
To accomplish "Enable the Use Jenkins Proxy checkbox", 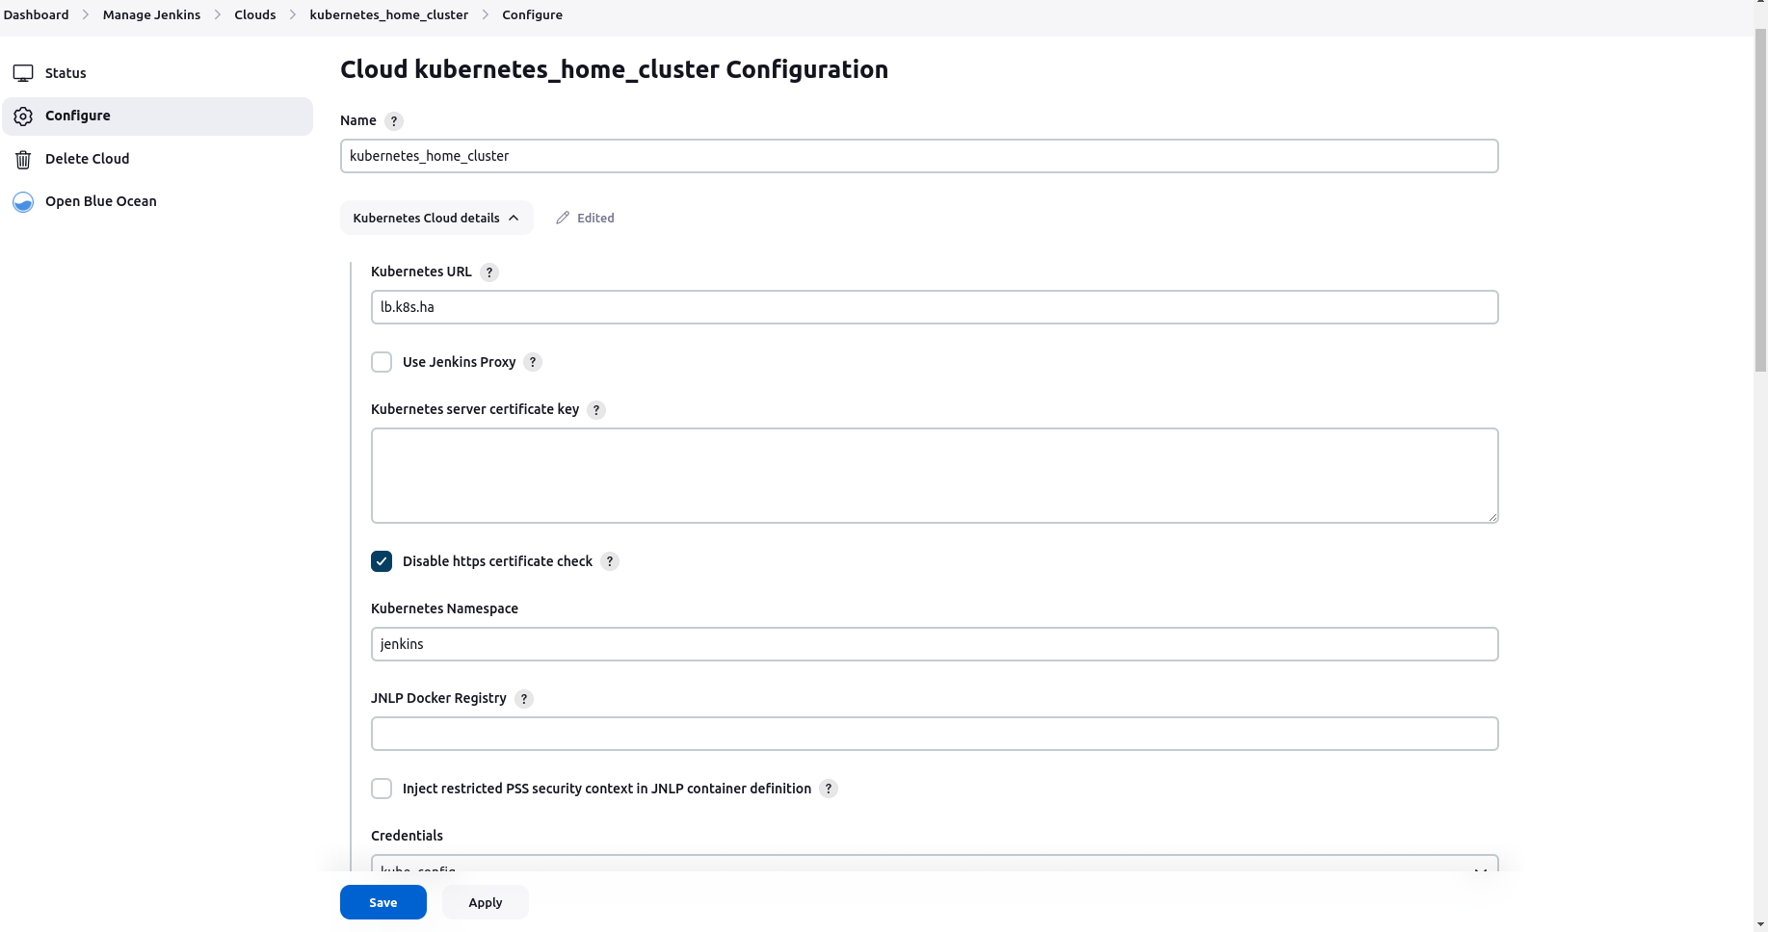I will coord(382,362).
